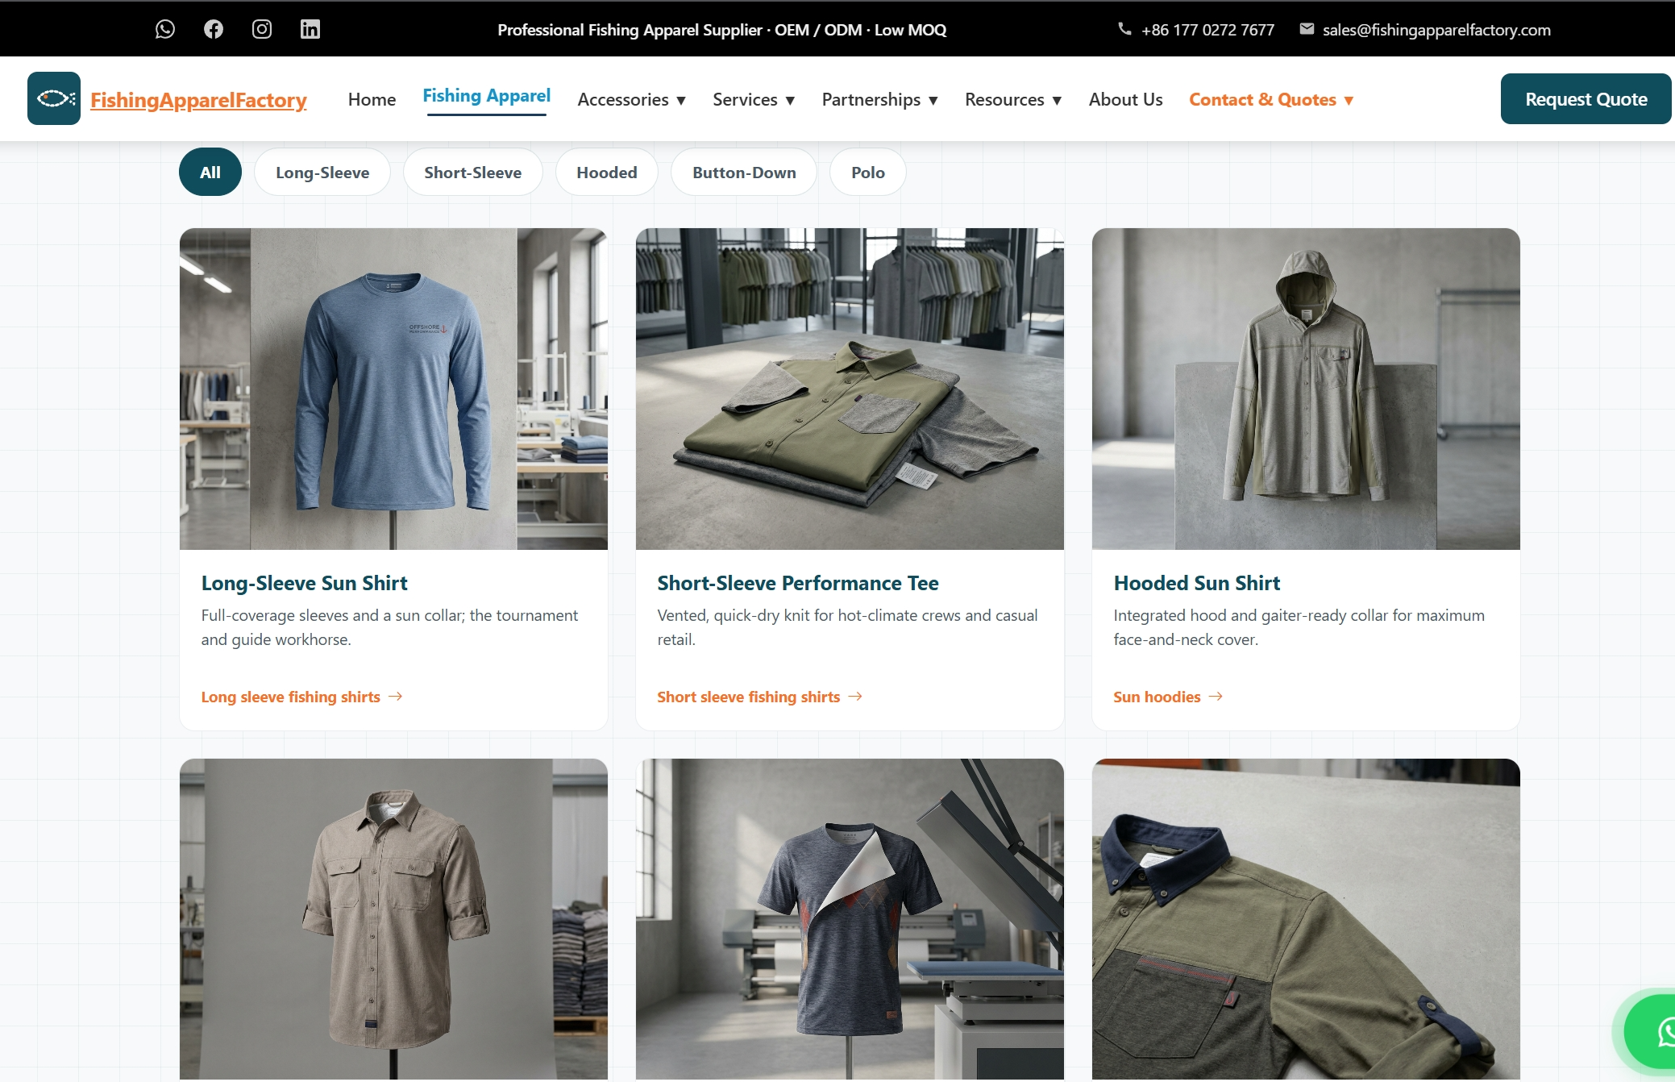Go to the Home menu item
This screenshot has width=1675, height=1082.
tap(372, 99)
